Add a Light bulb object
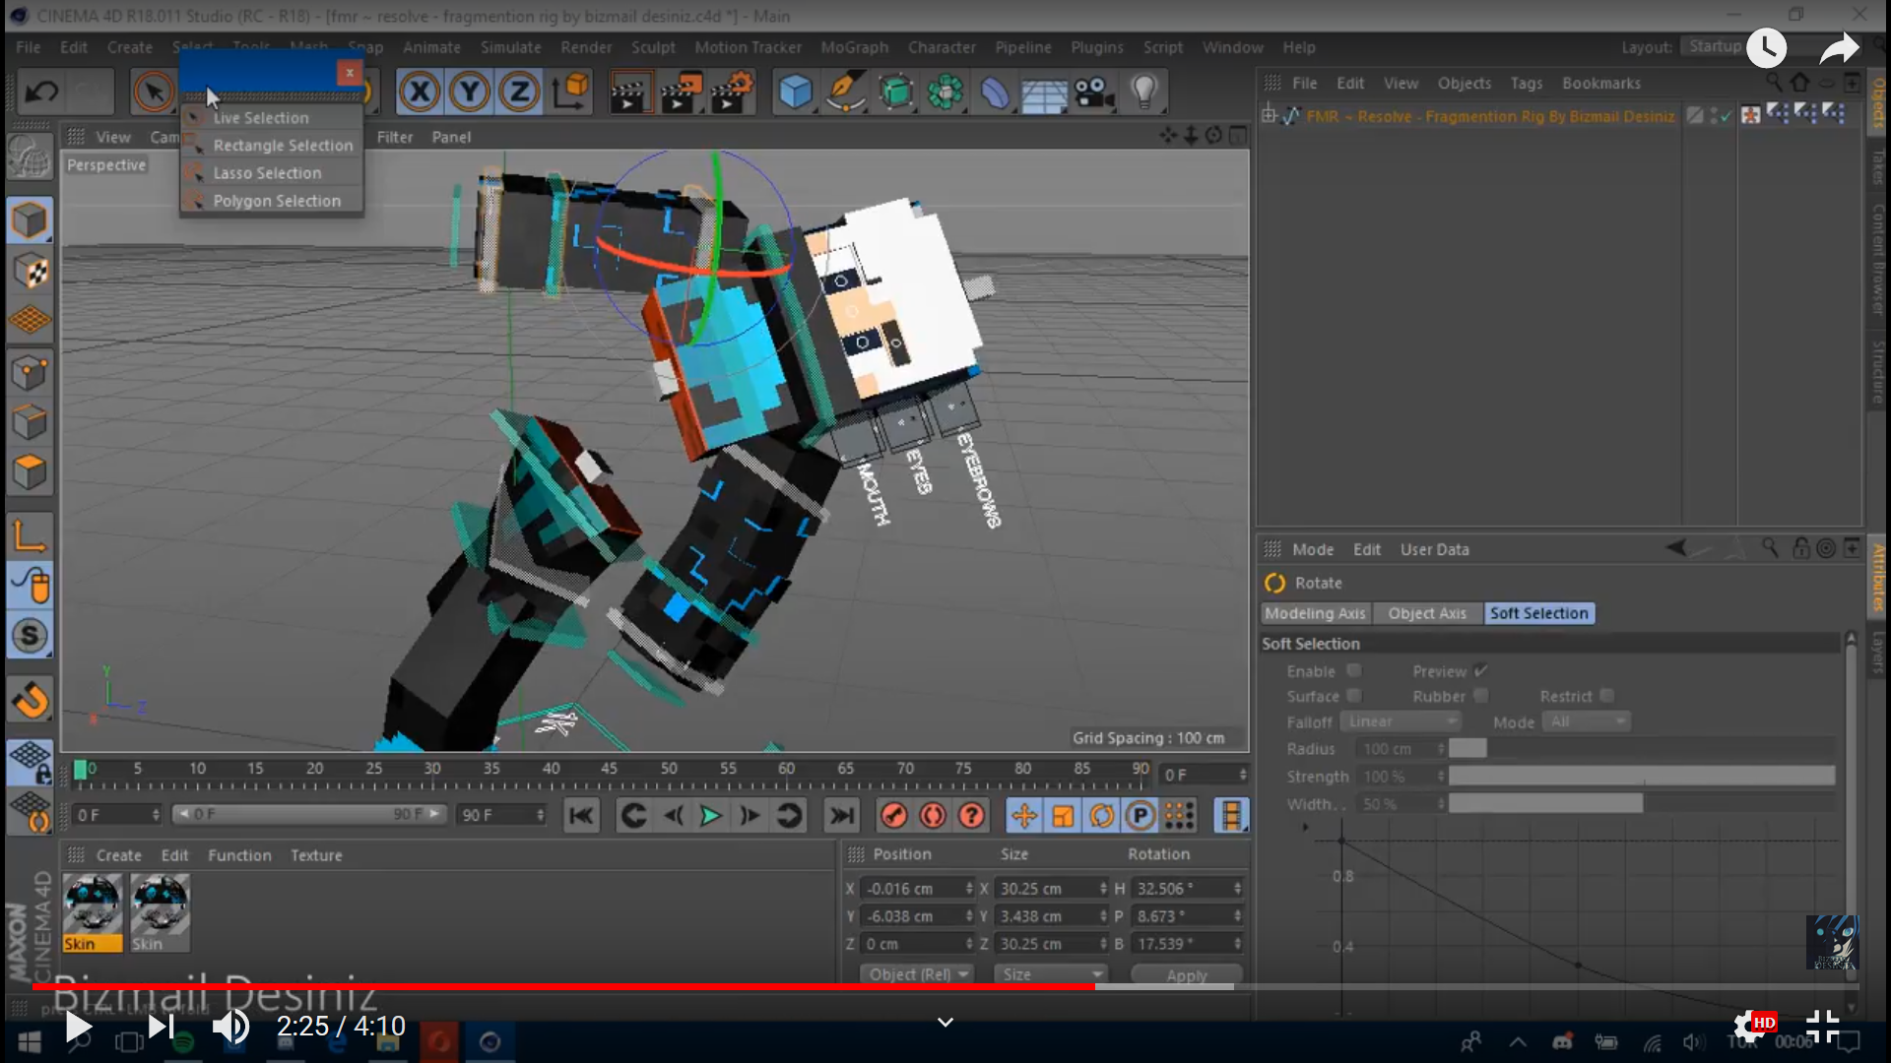1891x1063 pixels. pos(1143,92)
